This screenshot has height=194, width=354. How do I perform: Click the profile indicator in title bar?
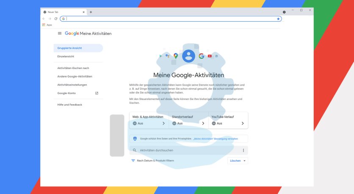point(284,12)
